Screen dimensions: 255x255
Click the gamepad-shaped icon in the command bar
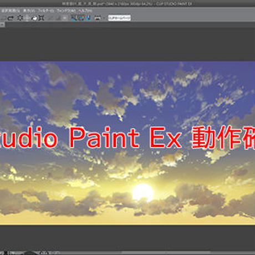pyautogui.click(x=98, y=18)
